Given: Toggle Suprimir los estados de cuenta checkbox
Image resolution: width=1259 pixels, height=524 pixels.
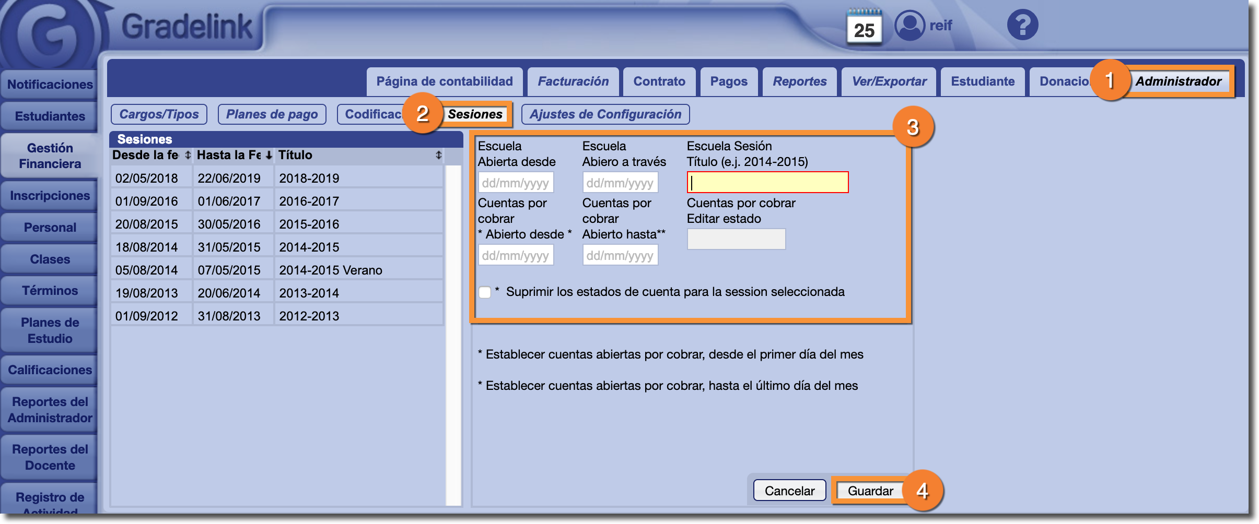Looking at the screenshot, I should [x=485, y=292].
